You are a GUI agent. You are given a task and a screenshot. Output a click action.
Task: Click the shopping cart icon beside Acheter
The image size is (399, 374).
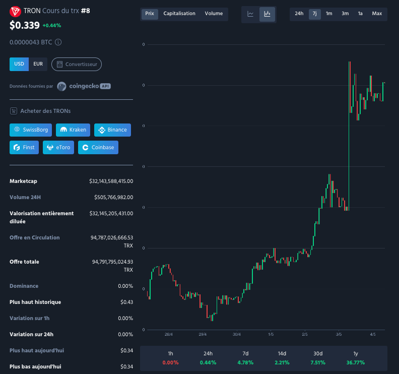click(x=14, y=111)
